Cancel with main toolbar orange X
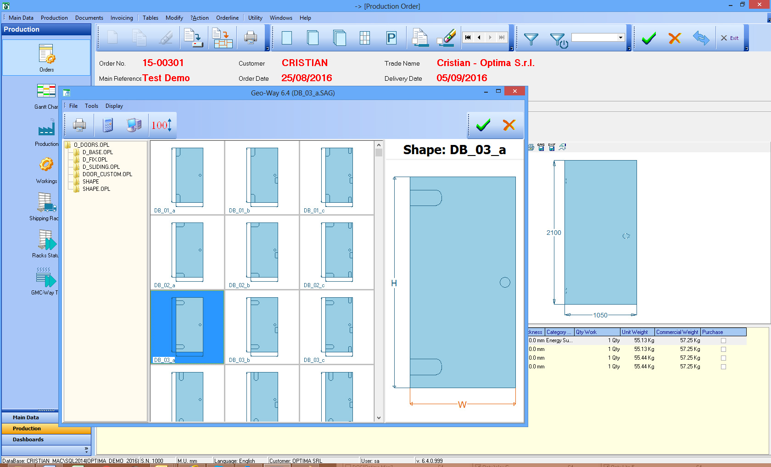The height and width of the screenshot is (467, 771). coord(675,38)
